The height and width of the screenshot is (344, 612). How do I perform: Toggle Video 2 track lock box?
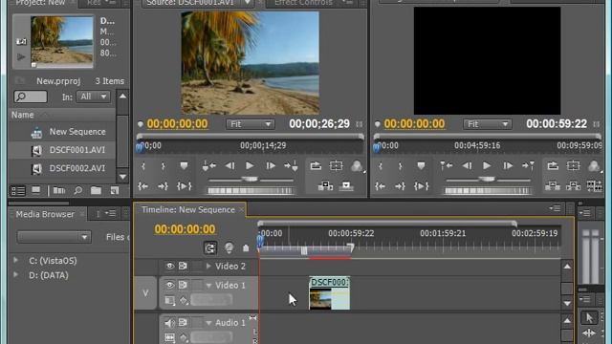(x=197, y=266)
